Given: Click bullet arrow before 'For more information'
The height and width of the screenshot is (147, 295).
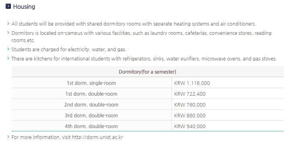Looking at the screenshot, I should click(x=8, y=137).
